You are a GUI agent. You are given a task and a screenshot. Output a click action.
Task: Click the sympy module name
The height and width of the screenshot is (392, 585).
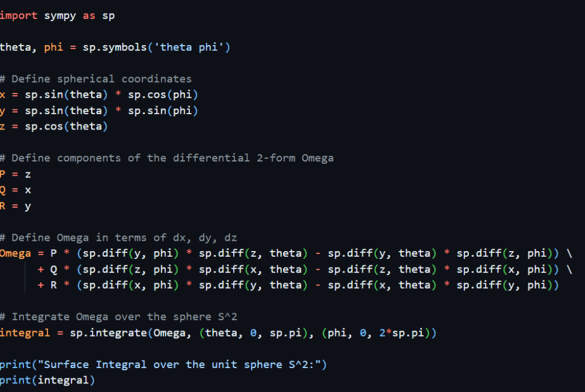[60, 15]
